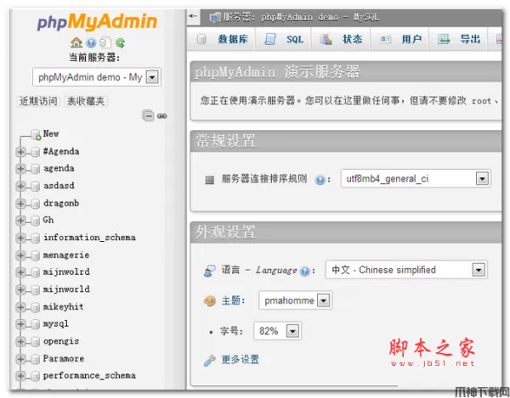Viewport: 510px width, 398px height.
Task: Click the phpMyAdmin logo
Action: [97, 22]
